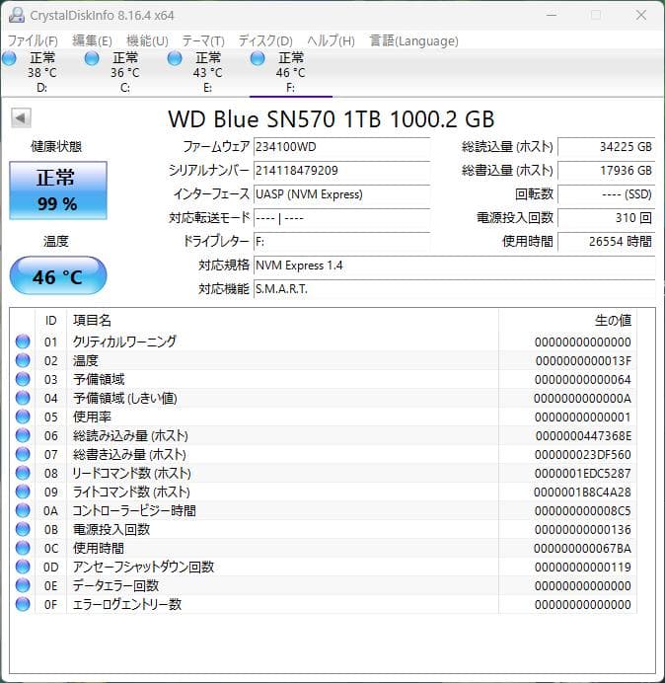The height and width of the screenshot is (683, 665).
Task: Click the 正常 99 % health status button
Action: pyautogui.click(x=58, y=190)
